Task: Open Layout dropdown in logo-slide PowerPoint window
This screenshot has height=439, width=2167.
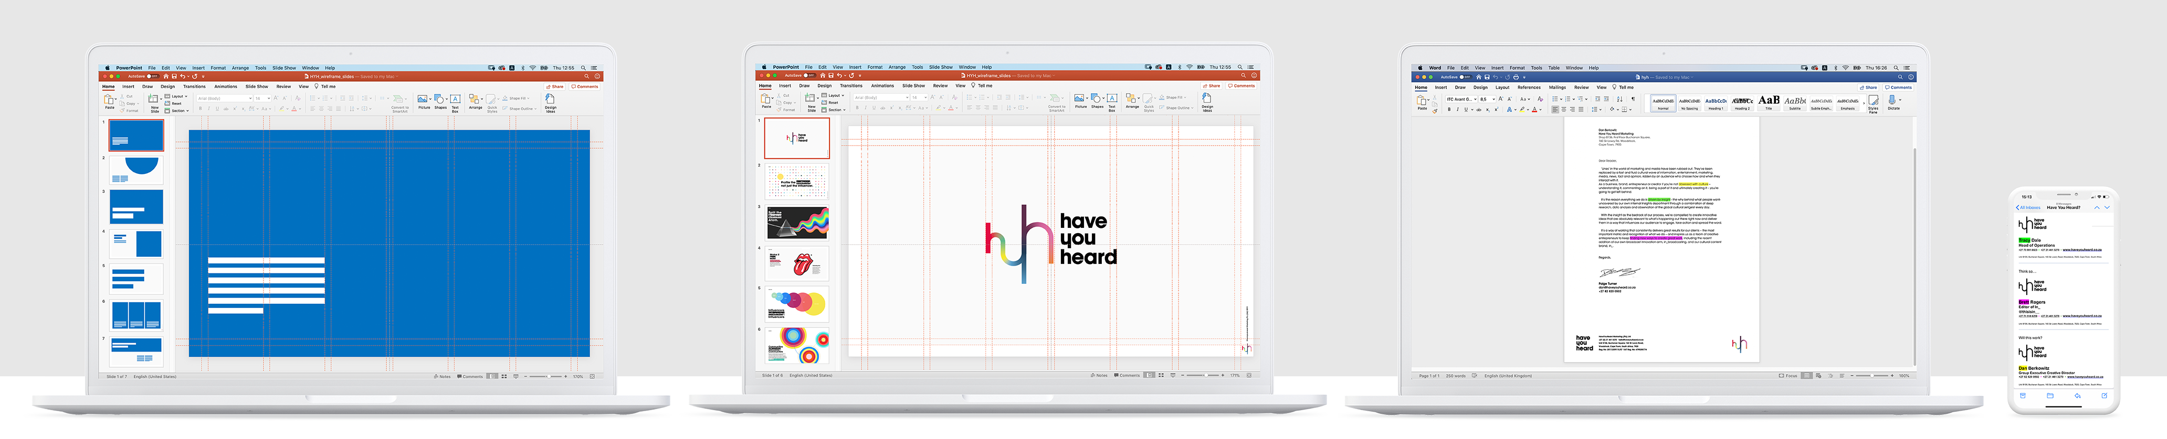Action: [833, 96]
